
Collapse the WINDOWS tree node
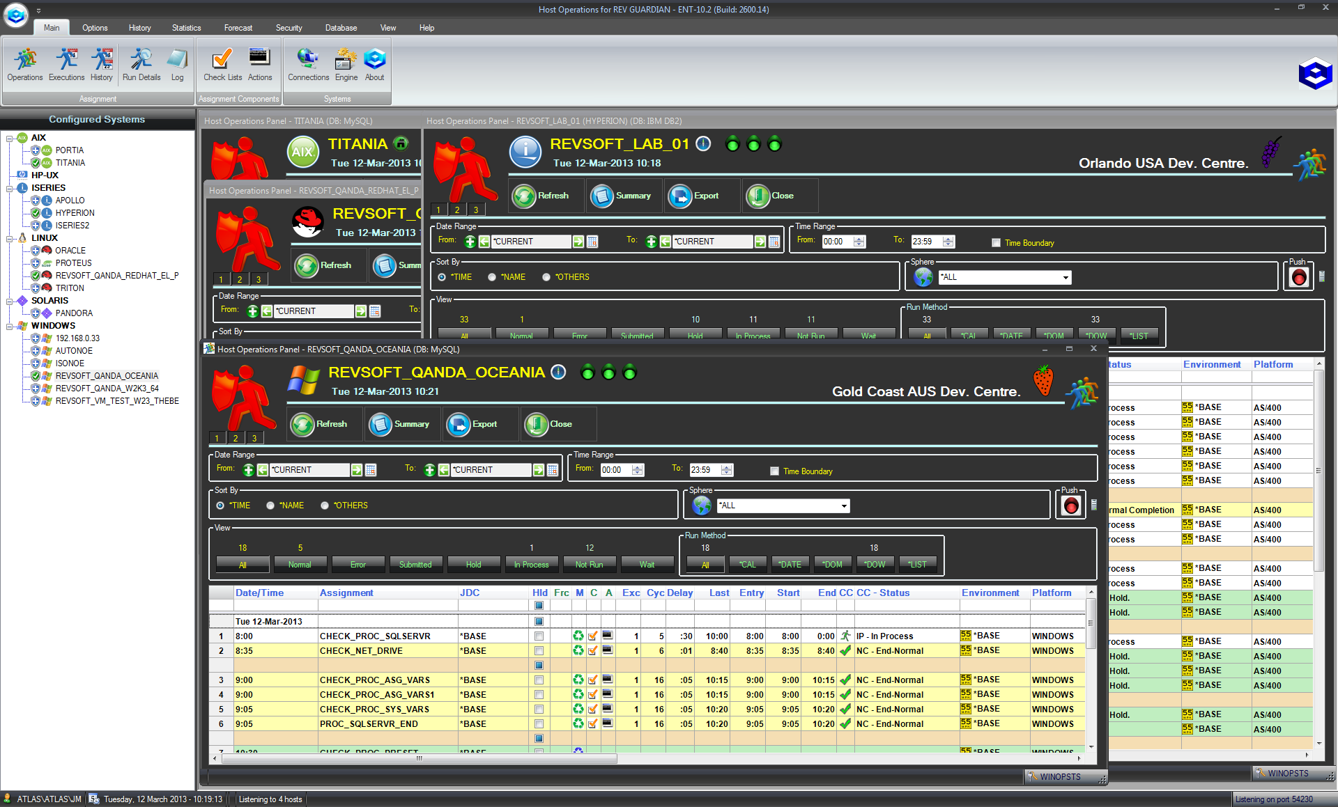(10, 326)
